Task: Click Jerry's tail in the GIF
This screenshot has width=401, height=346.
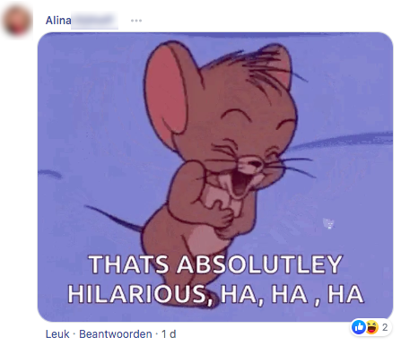Action: [x=115, y=219]
